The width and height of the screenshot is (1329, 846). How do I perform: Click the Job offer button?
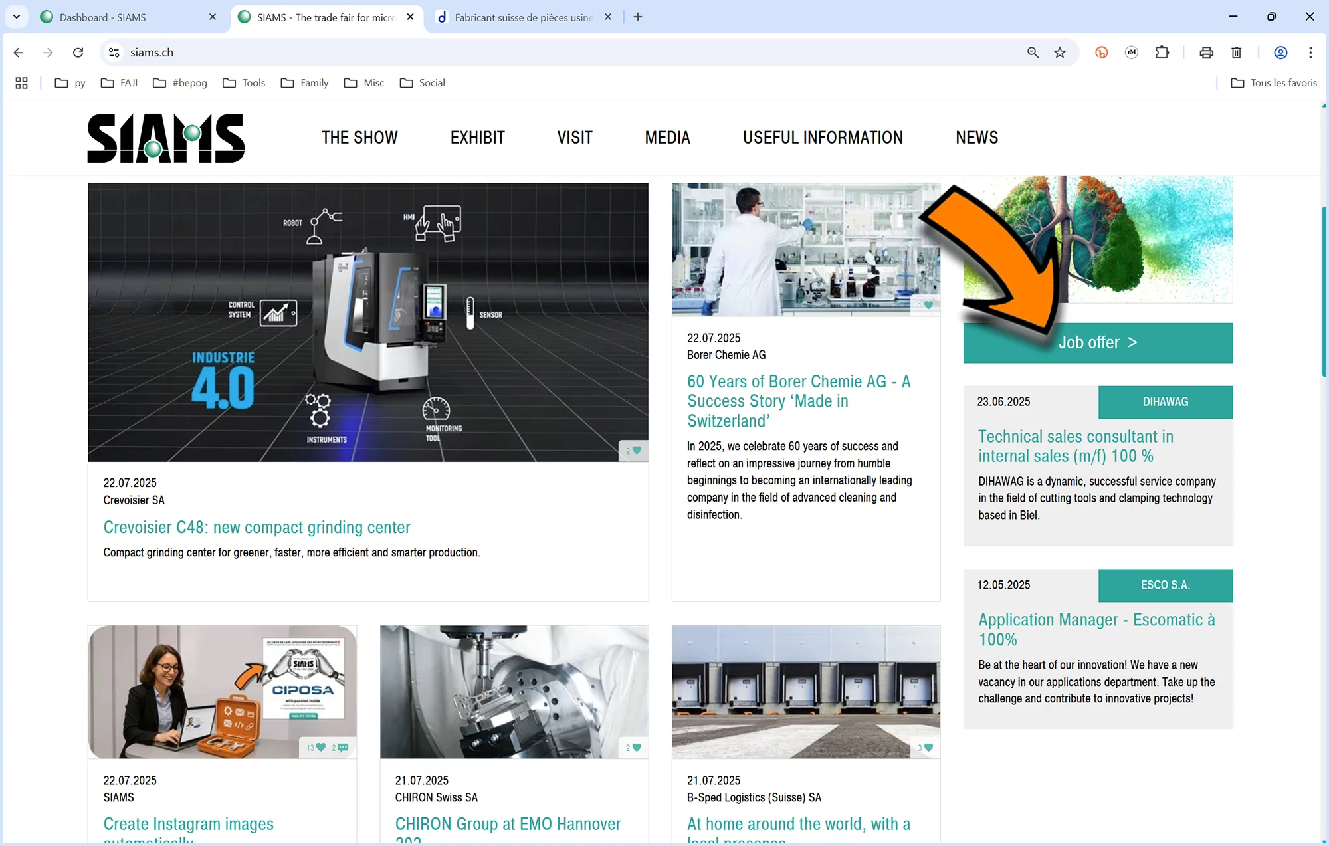pyautogui.click(x=1098, y=343)
